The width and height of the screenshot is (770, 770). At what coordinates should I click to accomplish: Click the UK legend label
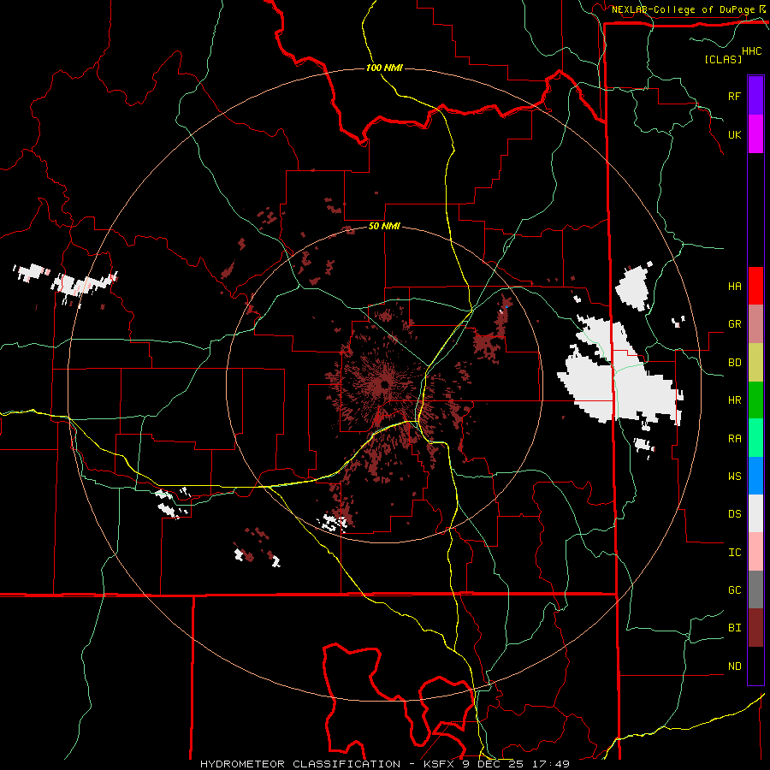tap(734, 134)
